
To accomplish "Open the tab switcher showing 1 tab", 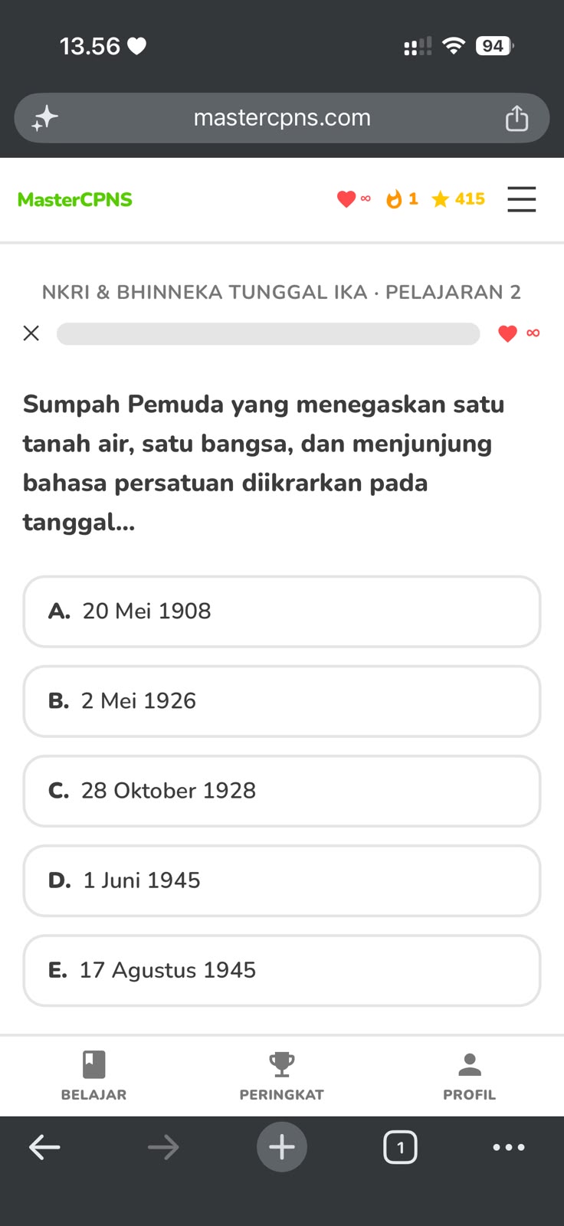I will pyautogui.click(x=400, y=1147).
